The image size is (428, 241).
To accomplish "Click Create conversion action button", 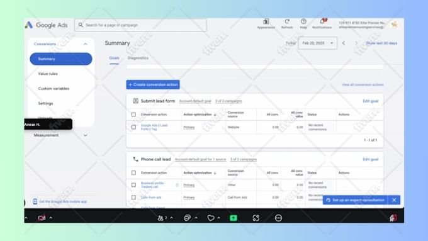I will tap(153, 84).
